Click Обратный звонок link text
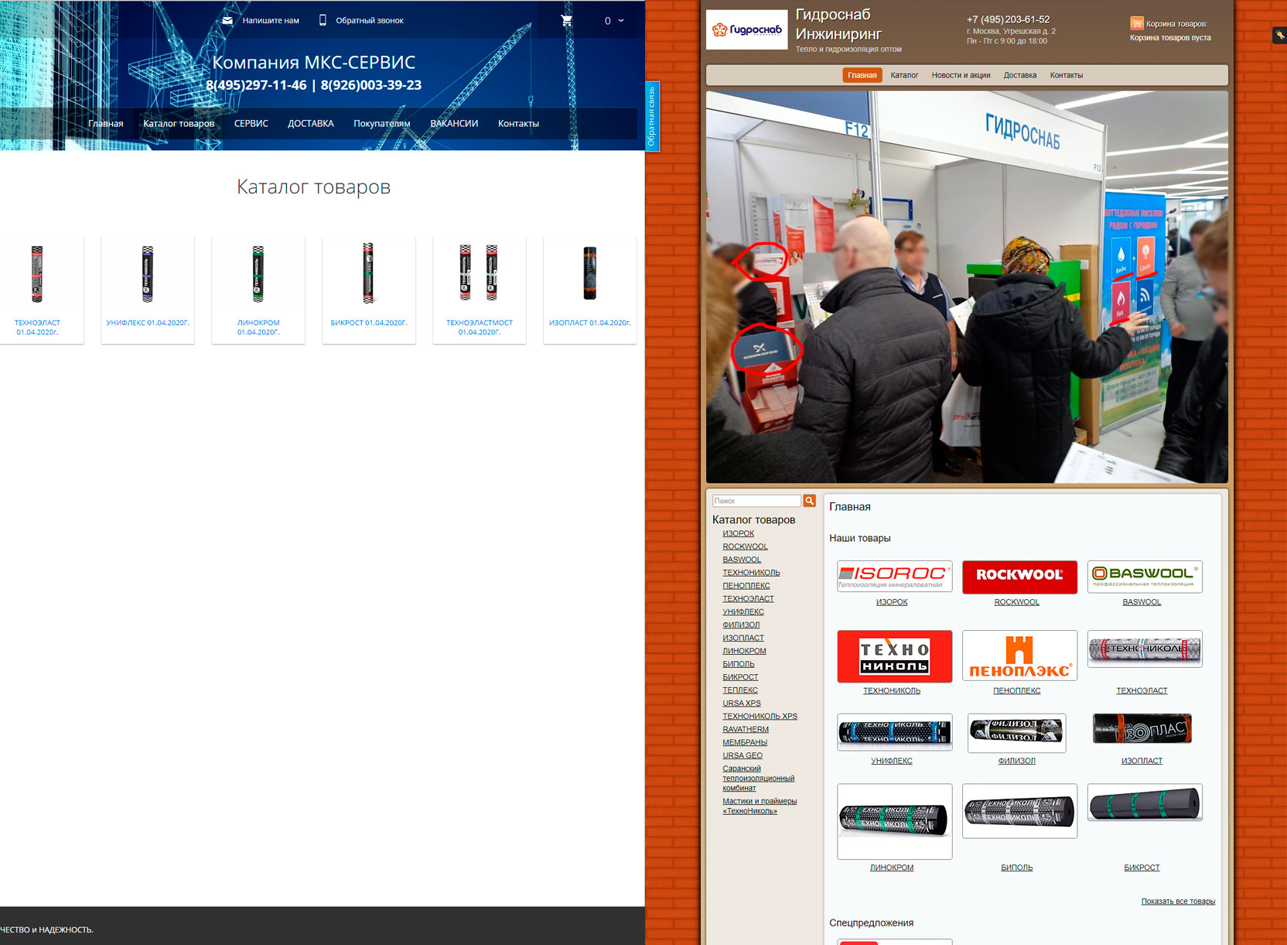Screen dimensions: 1287x945 370,21
